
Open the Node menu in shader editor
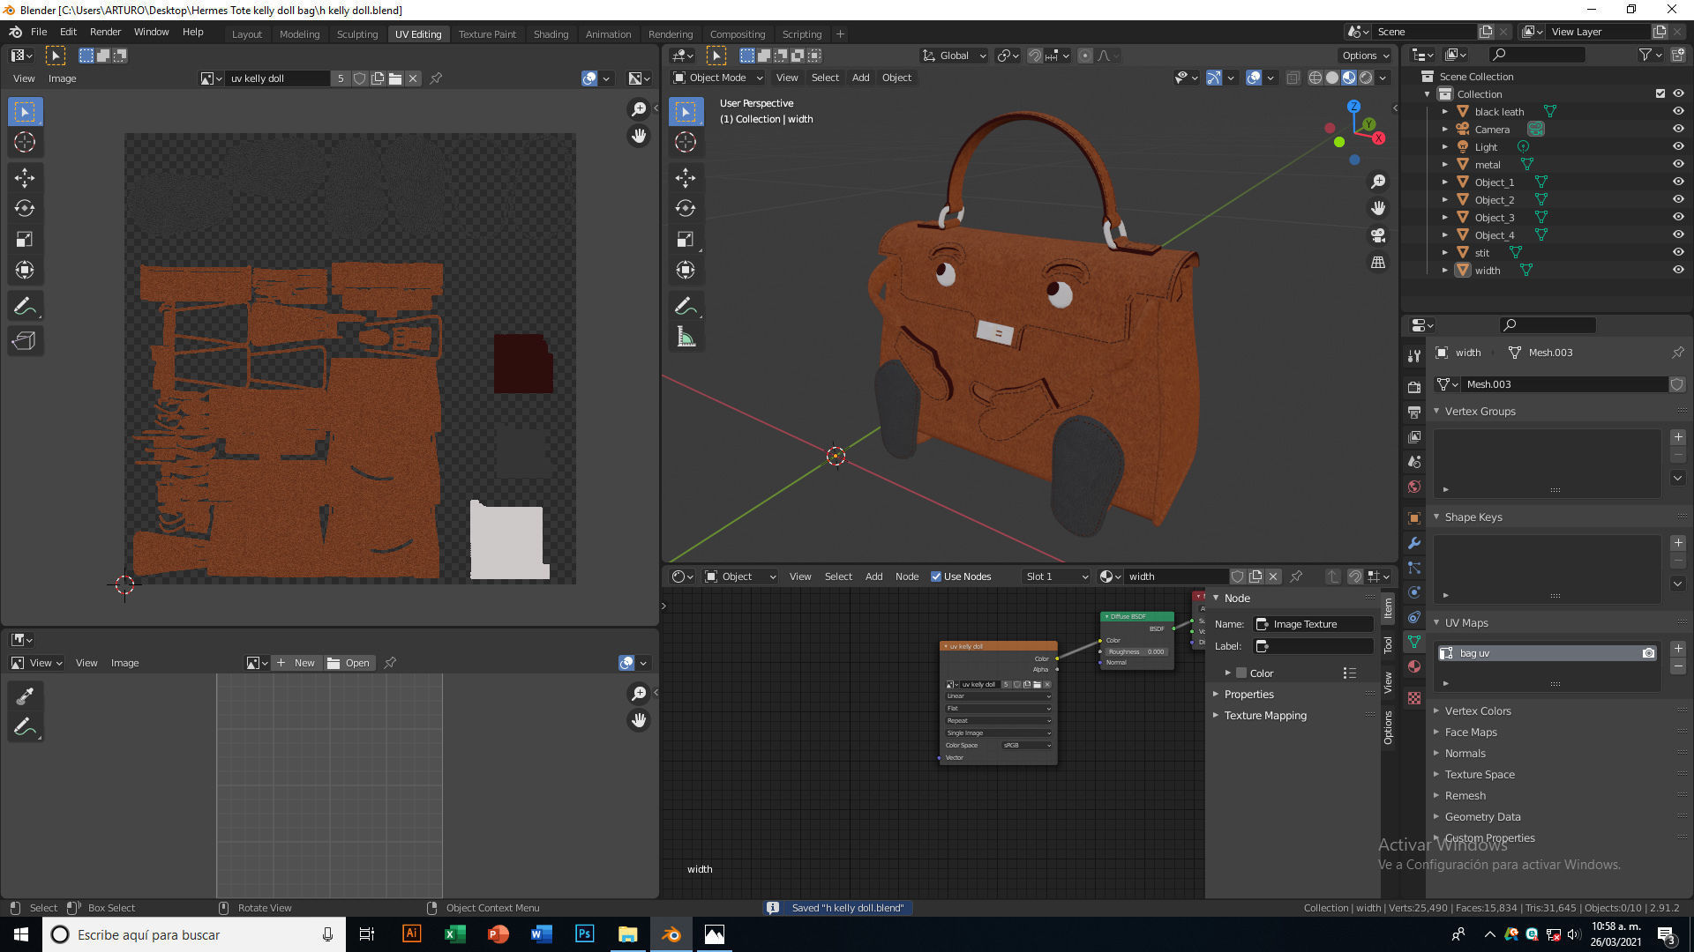coord(907,576)
